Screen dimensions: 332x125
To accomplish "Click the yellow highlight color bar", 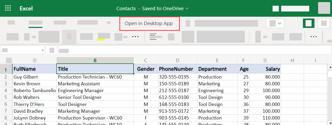I will pos(101,40).
